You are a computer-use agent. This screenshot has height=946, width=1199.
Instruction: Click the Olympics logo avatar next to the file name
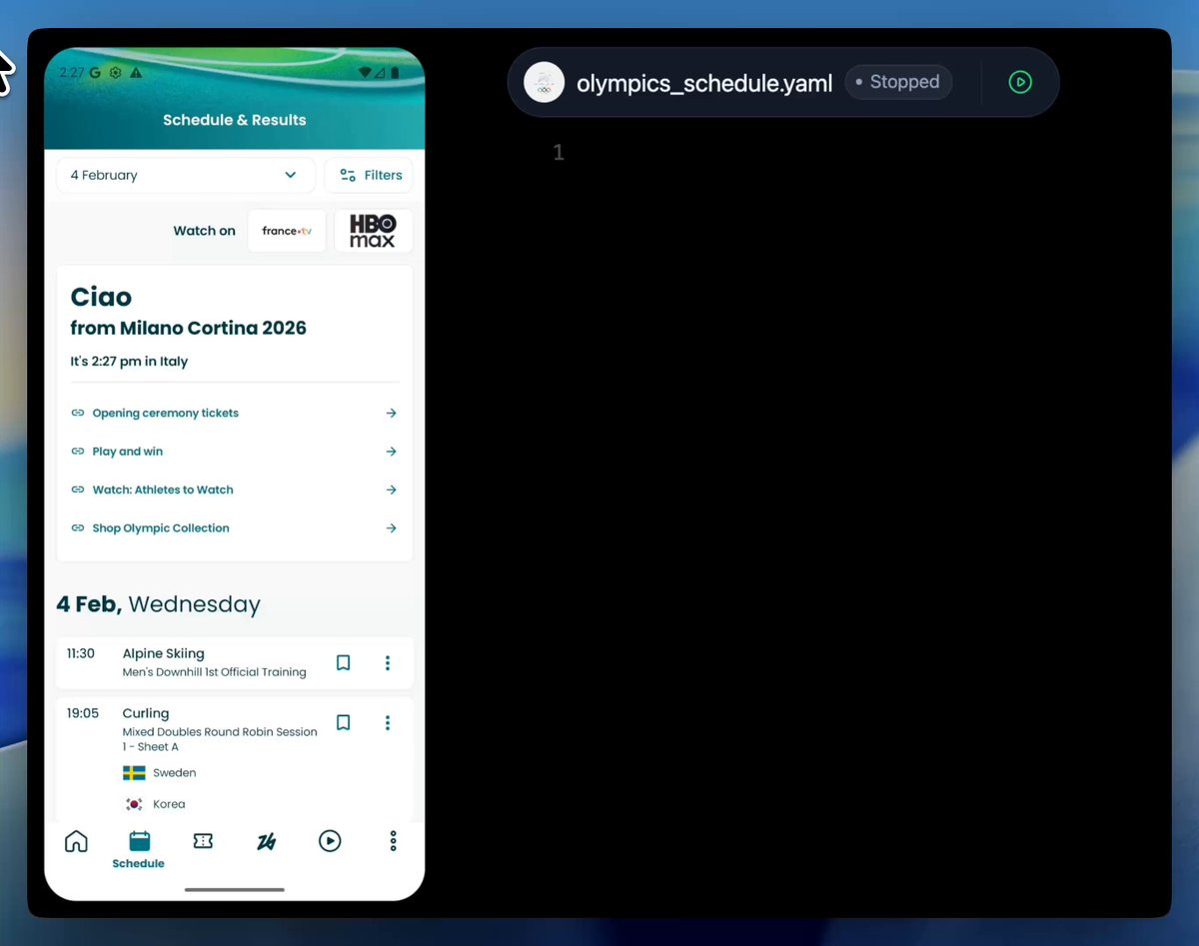point(545,82)
